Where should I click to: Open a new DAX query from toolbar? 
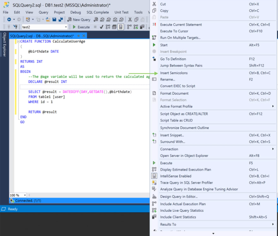click(x=121, y=20)
